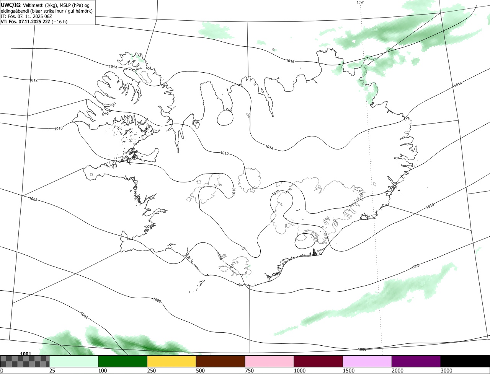Select the light green 25–100 legend swatch
The height and width of the screenshot is (374, 490).
[x=74, y=361]
